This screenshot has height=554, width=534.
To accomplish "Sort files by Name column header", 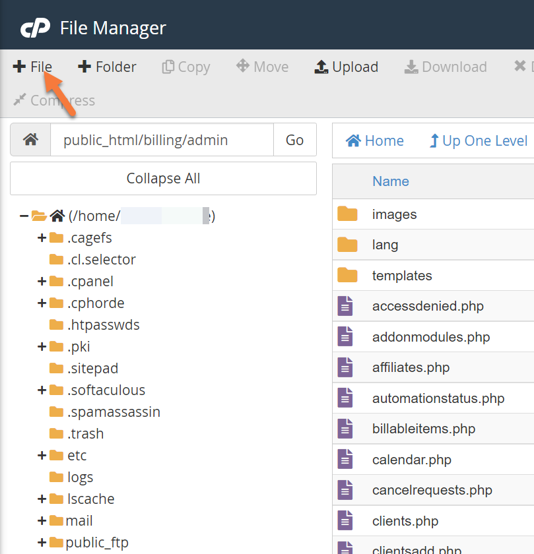I will [390, 181].
